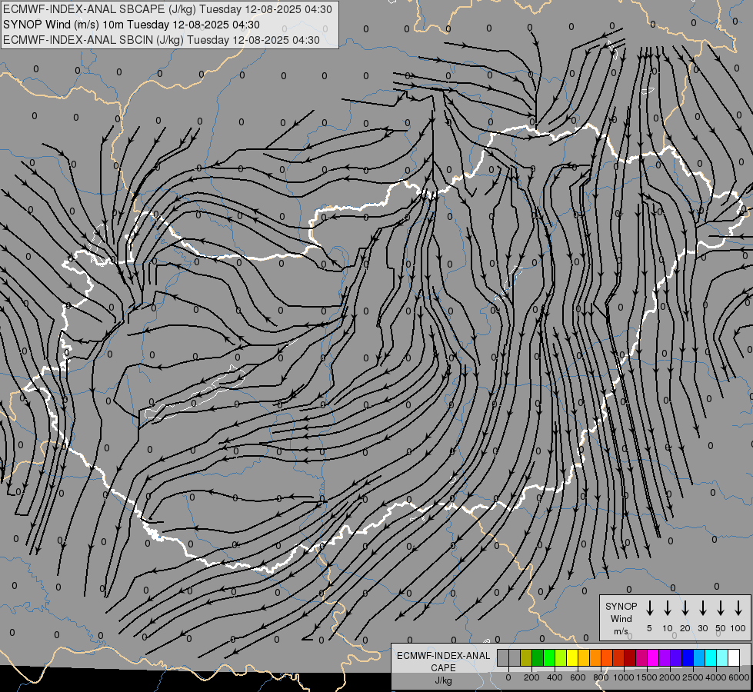Click the wind legend arrow above 50

[x=721, y=608]
